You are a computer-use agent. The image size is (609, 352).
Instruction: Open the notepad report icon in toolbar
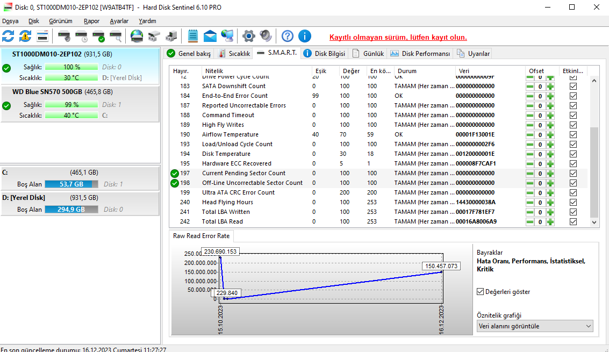tap(193, 36)
